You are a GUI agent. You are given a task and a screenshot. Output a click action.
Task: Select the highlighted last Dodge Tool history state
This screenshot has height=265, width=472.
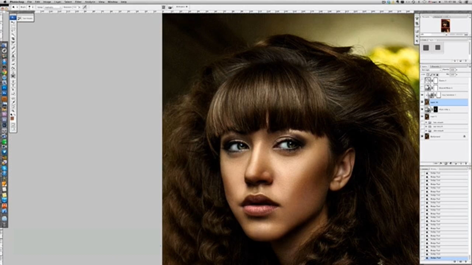[445, 258]
